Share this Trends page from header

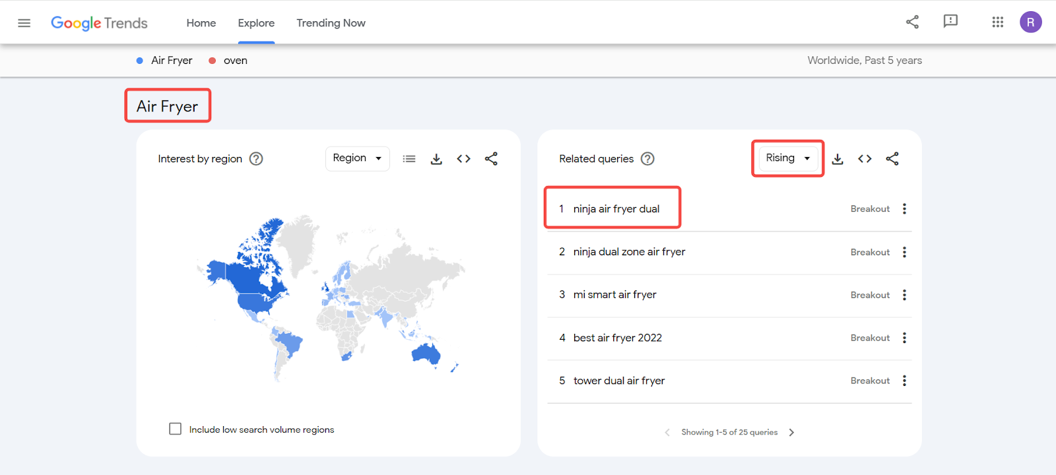tap(912, 22)
